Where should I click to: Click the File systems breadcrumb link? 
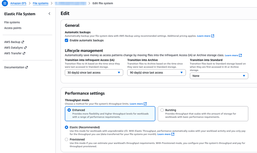40,3
